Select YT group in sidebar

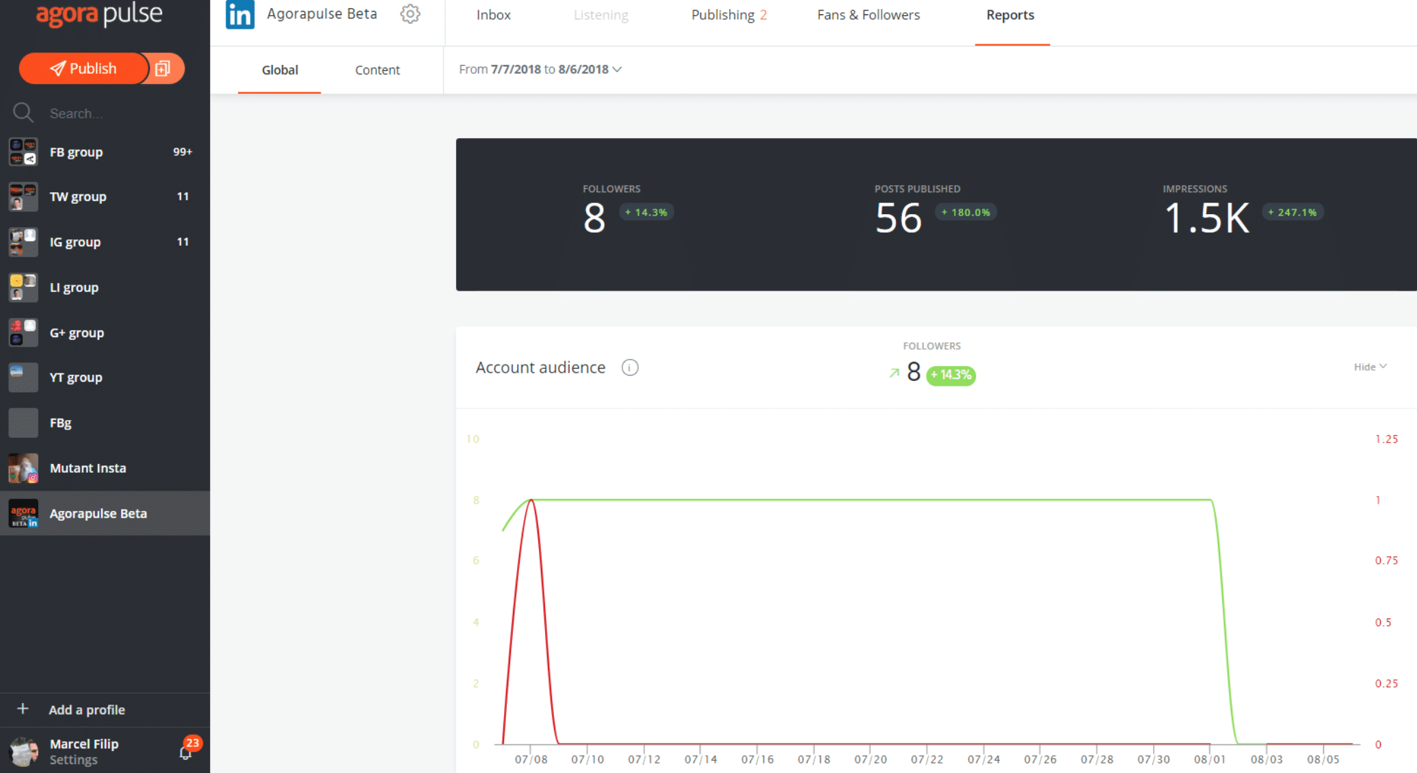click(x=105, y=378)
